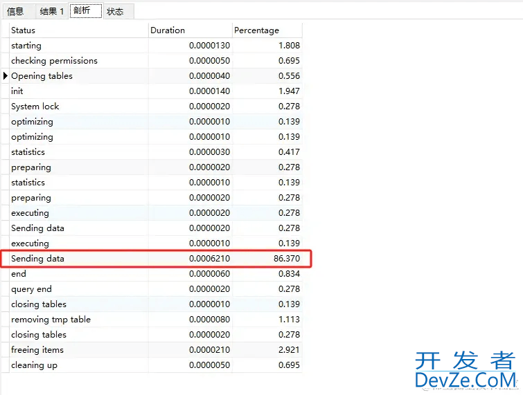This screenshot has height=395, width=523.
Task: Sort by the Percentage column header
Action: (x=267, y=30)
